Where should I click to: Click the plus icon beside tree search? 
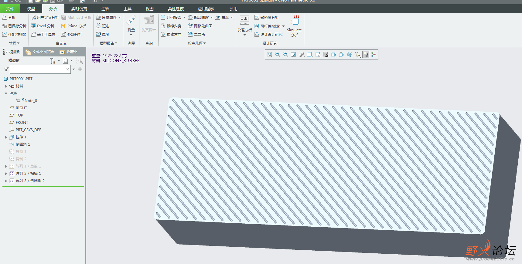click(x=80, y=69)
